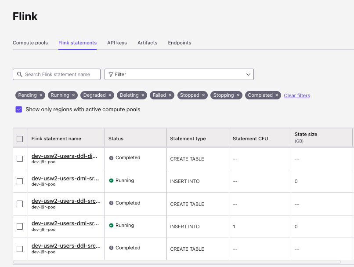Click the Statement type column header

(x=198, y=138)
